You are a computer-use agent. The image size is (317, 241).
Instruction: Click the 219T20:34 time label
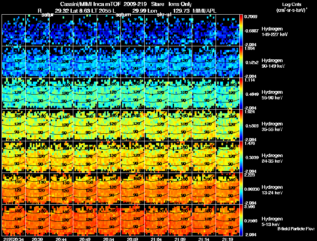click(x=13, y=239)
